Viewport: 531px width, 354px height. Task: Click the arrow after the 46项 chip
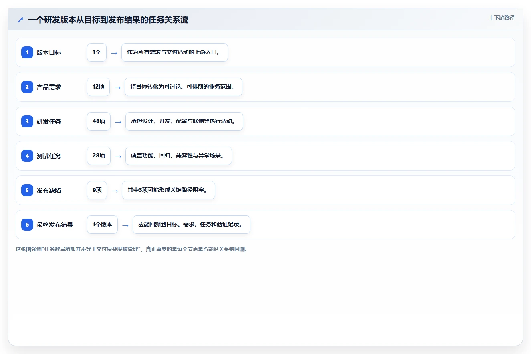[x=118, y=122]
